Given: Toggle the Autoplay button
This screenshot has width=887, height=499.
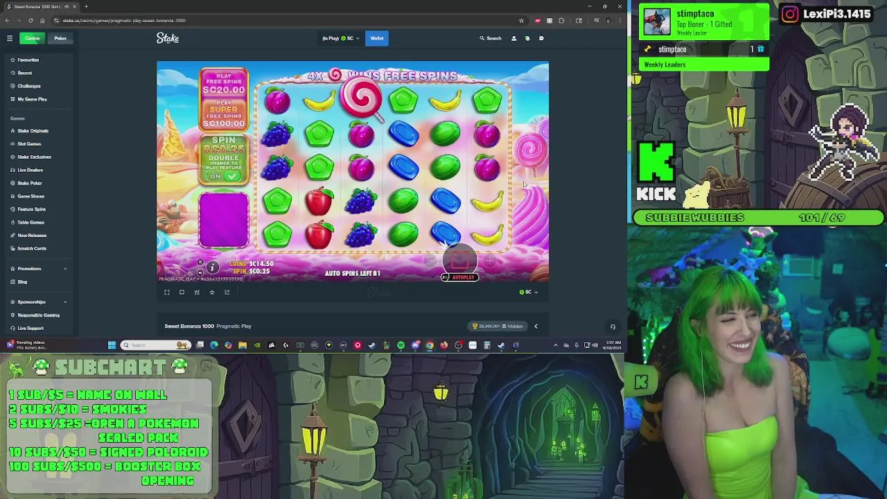Looking at the screenshot, I should 460,277.
